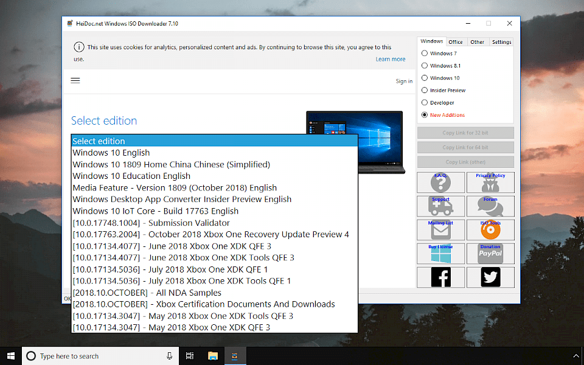584x365 pixels.
Task: Click the info icon in cookie notice
Action: pos(79,47)
